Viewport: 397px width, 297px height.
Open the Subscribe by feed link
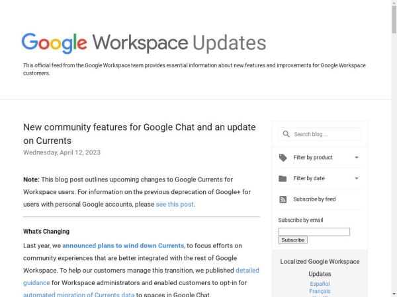pyautogui.click(x=314, y=199)
